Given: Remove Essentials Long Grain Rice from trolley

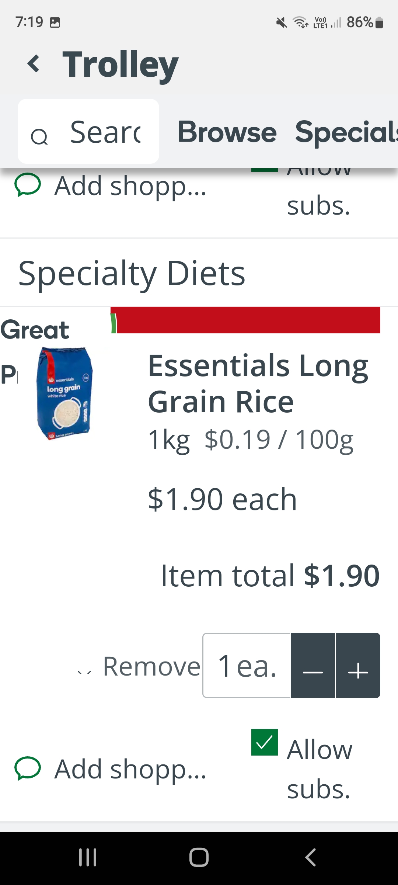Looking at the screenshot, I should [151, 666].
